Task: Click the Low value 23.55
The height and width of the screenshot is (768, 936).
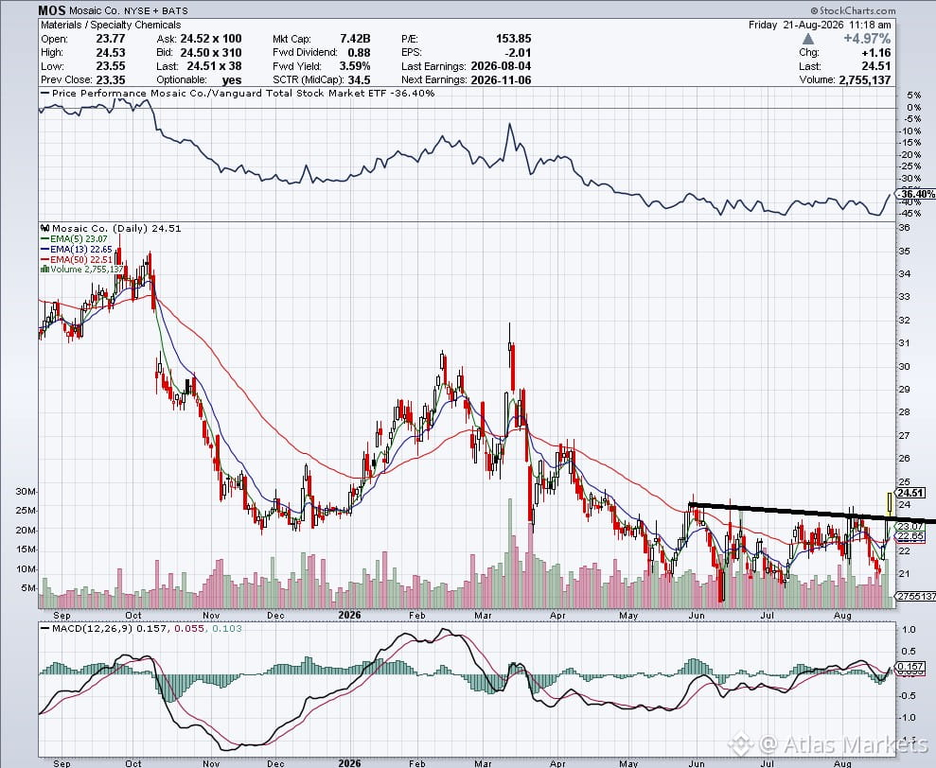Action: (111, 66)
